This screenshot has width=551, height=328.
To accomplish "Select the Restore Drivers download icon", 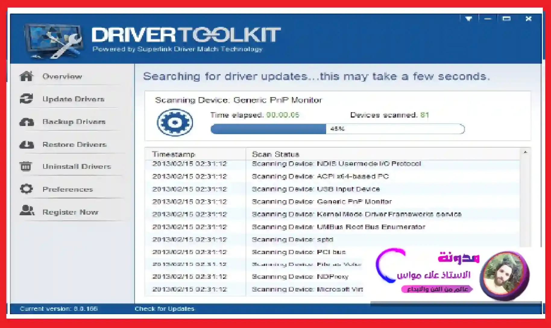I will [x=27, y=145].
